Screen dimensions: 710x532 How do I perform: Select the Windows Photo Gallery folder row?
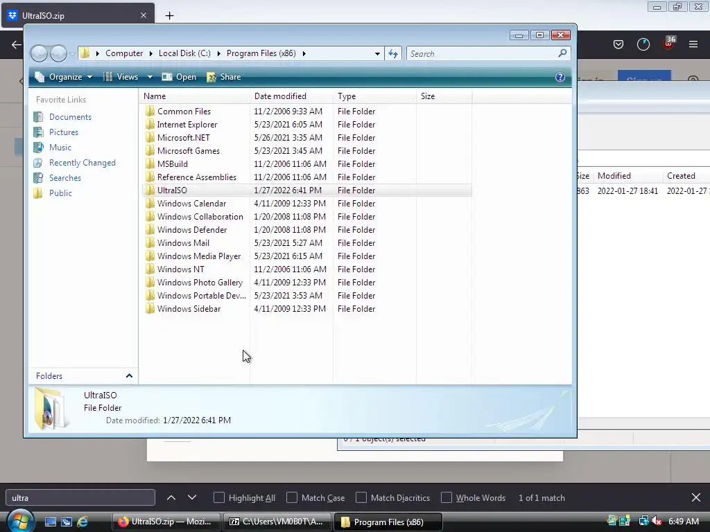click(307, 283)
